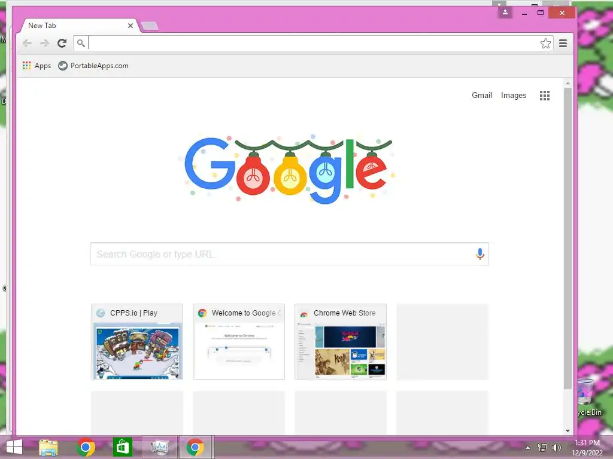Switch to the active Chrome taskbar window
The image size is (613, 459).
196,447
